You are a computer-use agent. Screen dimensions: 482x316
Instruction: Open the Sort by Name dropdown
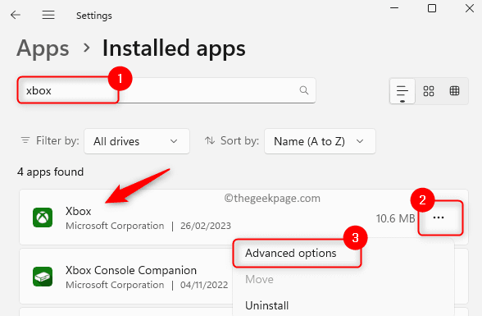320,141
